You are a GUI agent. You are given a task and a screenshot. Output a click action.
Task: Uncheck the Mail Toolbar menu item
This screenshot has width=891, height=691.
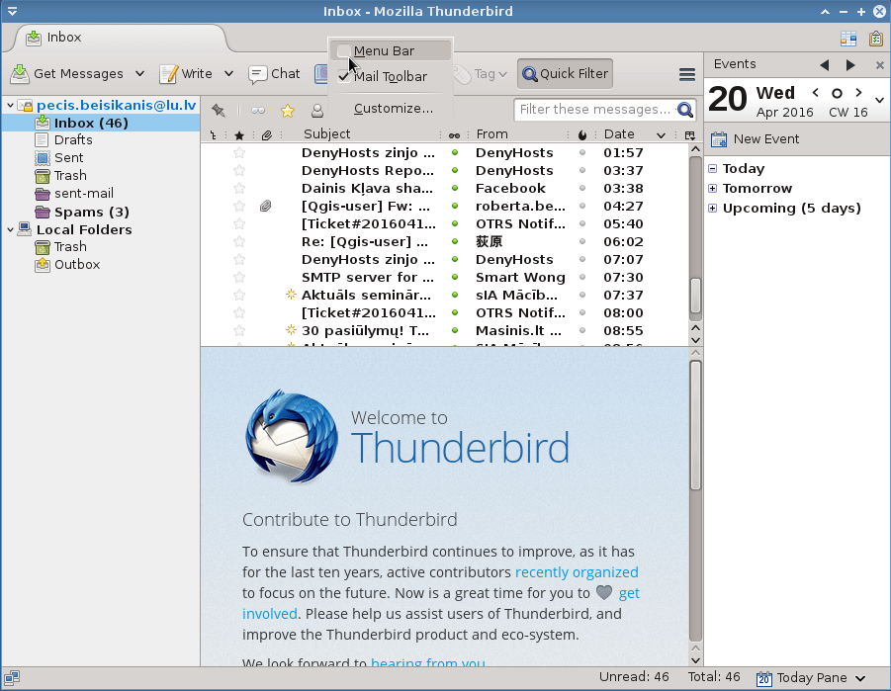pyautogui.click(x=391, y=77)
